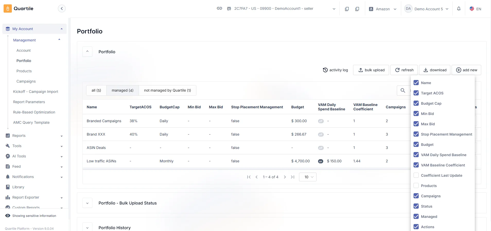The height and width of the screenshot is (231, 491).
Task: Open Kickoff - Campaign Import link
Action: (x=36, y=92)
